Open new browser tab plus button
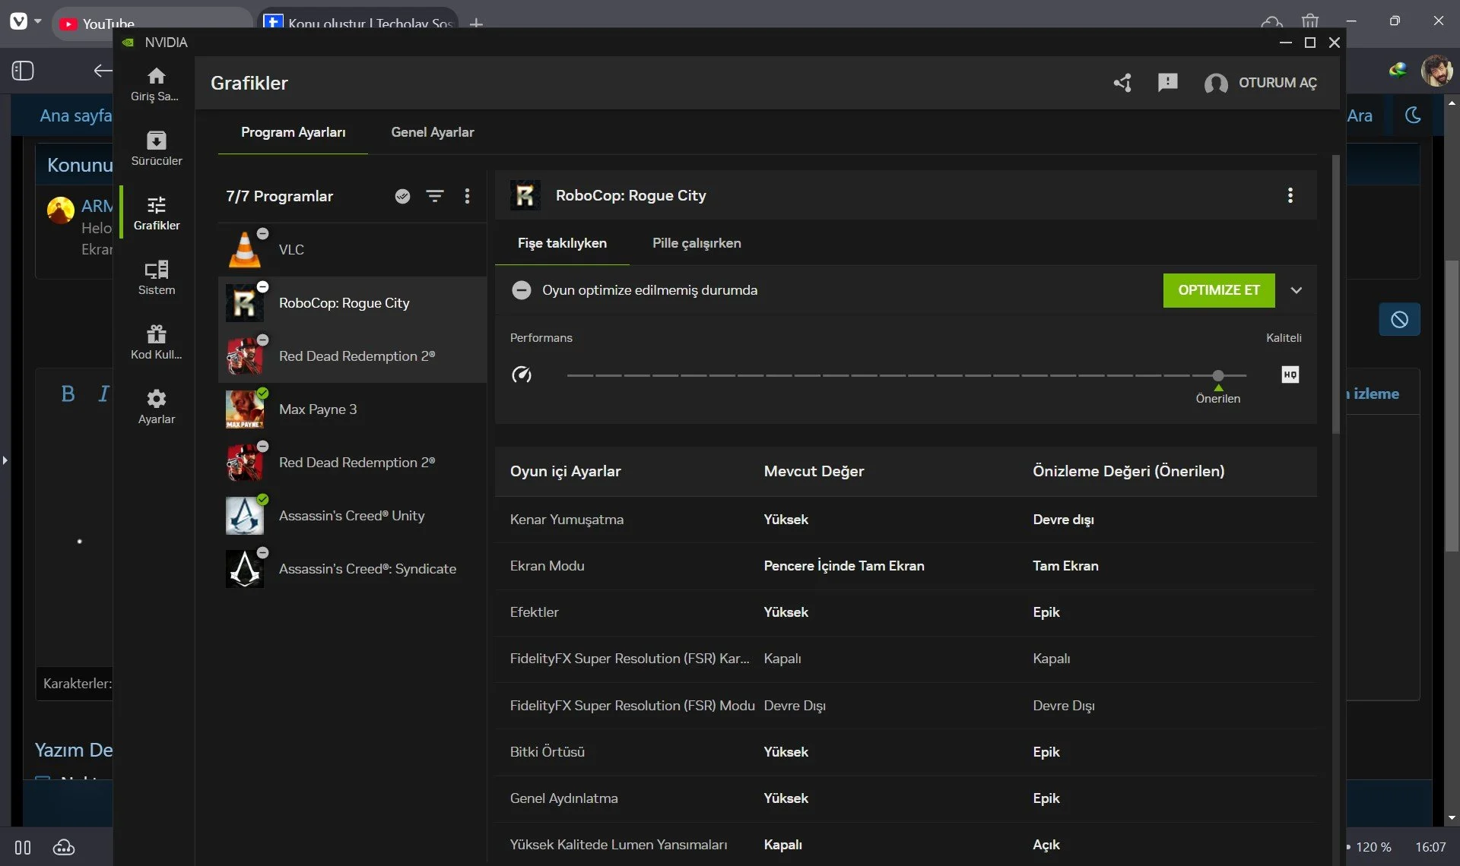The image size is (1460, 866). 476,24
